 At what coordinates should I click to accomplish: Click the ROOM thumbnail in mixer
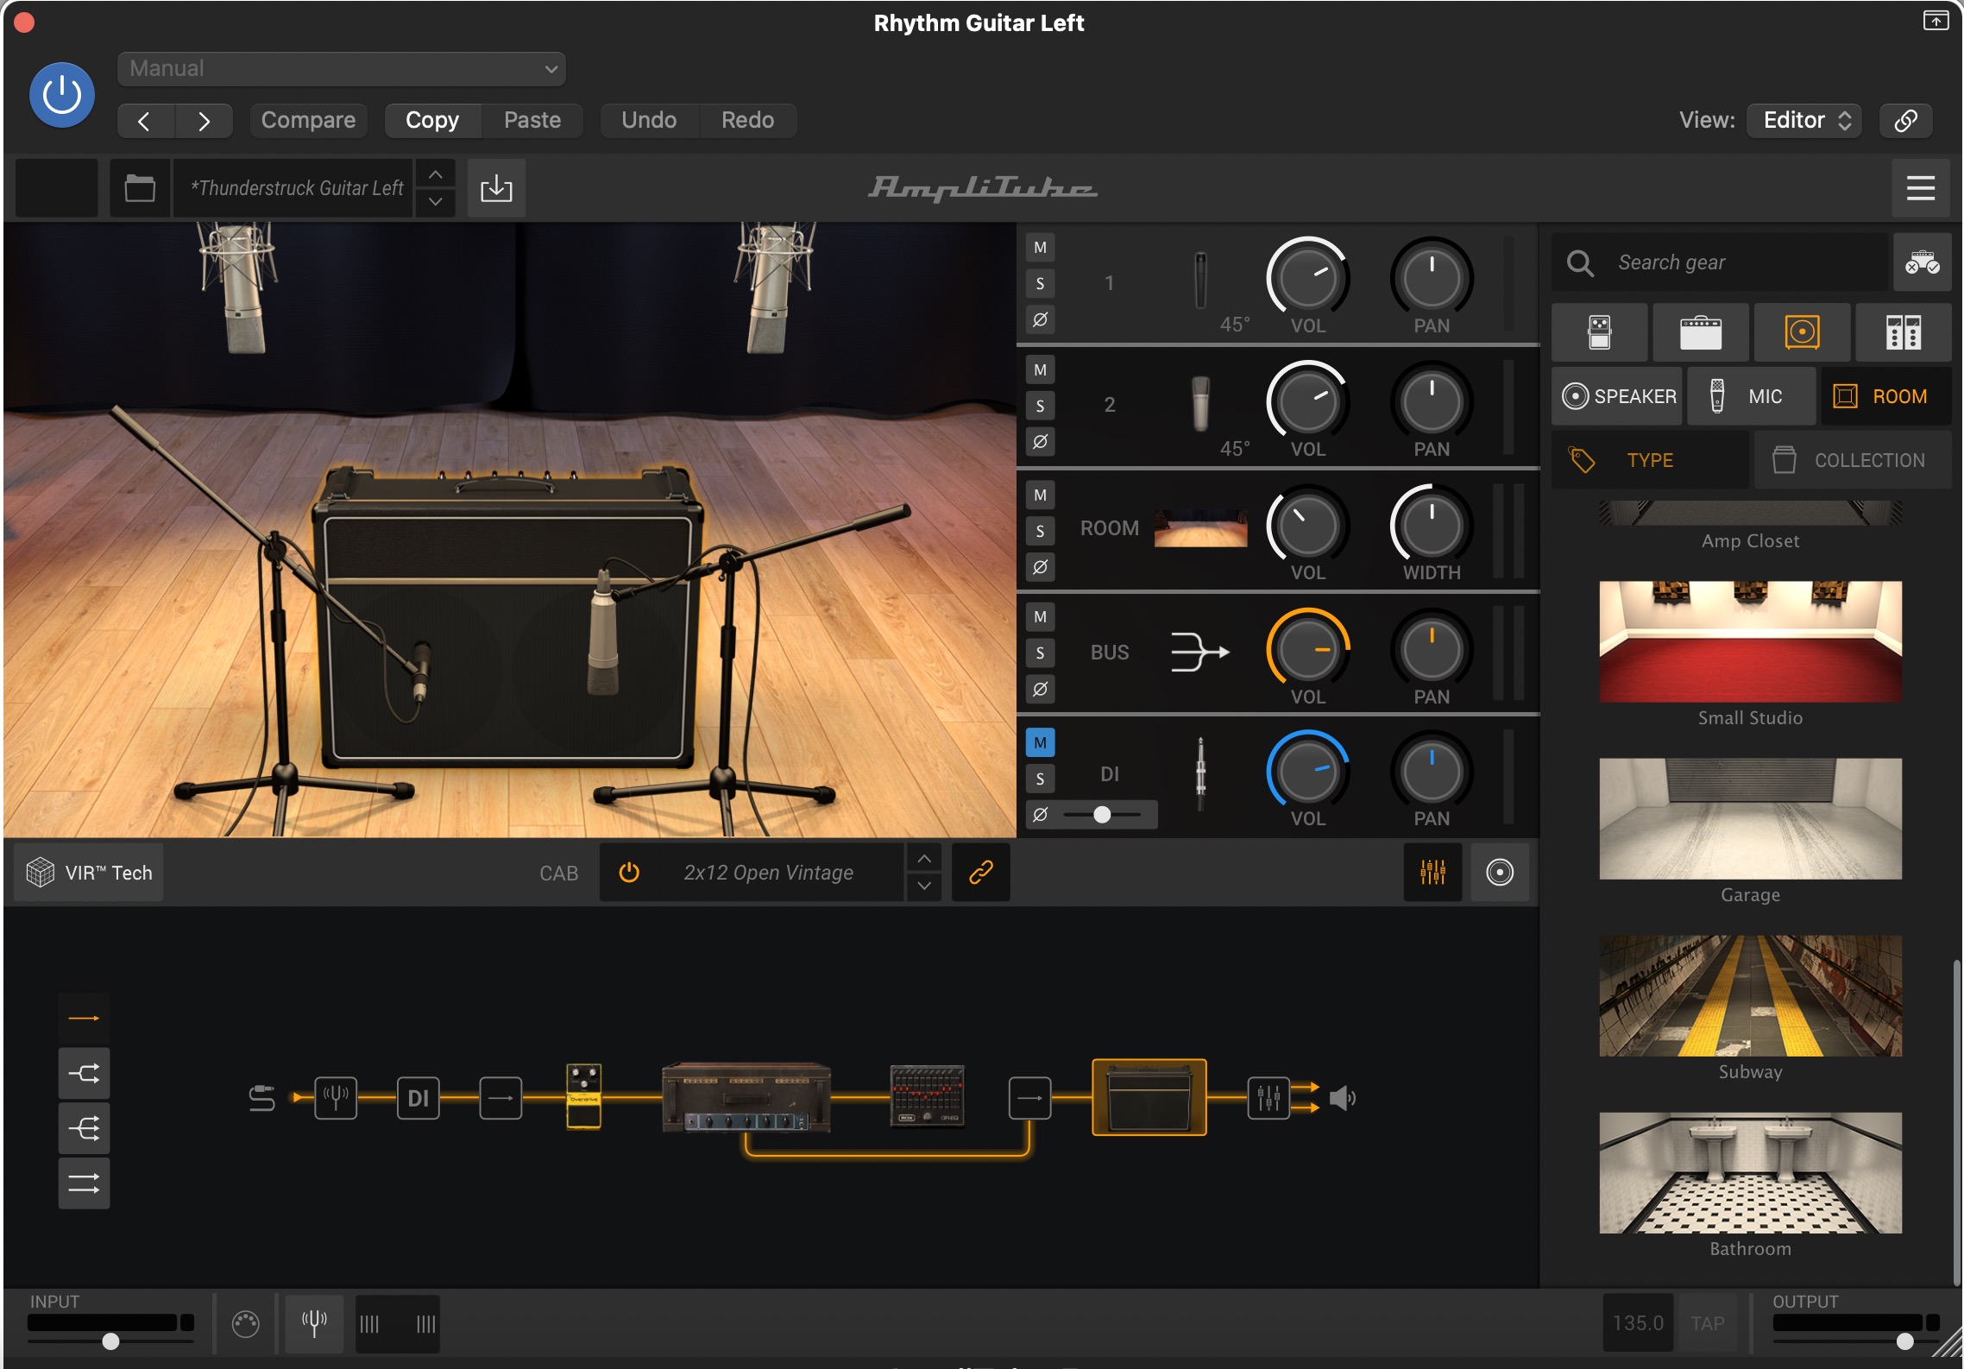tap(1200, 528)
